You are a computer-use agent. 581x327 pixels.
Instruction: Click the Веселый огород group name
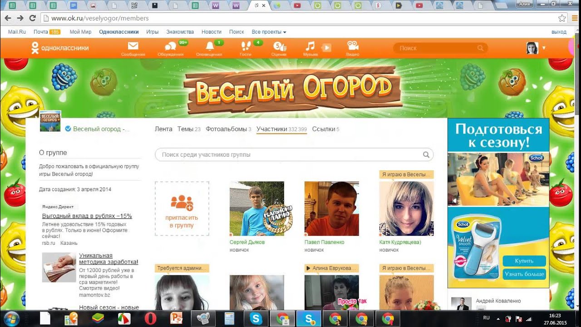[101, 129]
